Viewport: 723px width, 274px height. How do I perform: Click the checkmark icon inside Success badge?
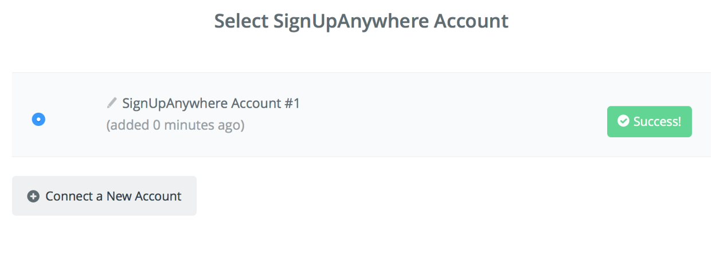[623, 121]
